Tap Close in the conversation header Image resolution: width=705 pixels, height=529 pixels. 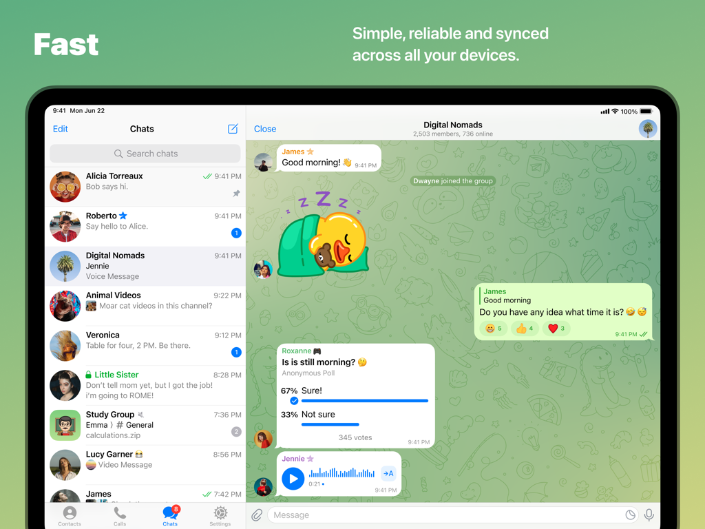[x=265, y=129]
